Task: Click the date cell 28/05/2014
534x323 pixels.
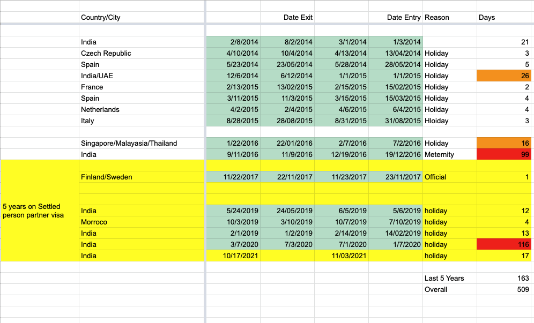Action: [396, 64]
